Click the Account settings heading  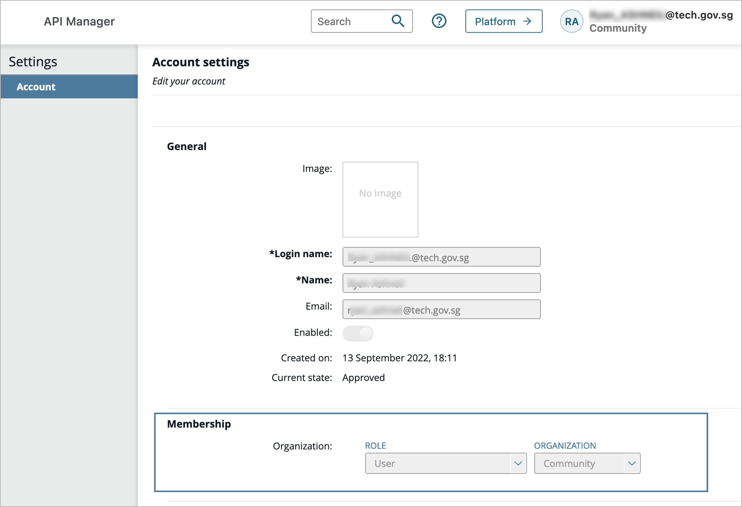point(200,62)
